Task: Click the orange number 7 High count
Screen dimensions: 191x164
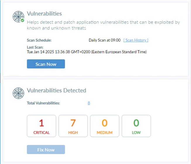Action: click(73, 123)
